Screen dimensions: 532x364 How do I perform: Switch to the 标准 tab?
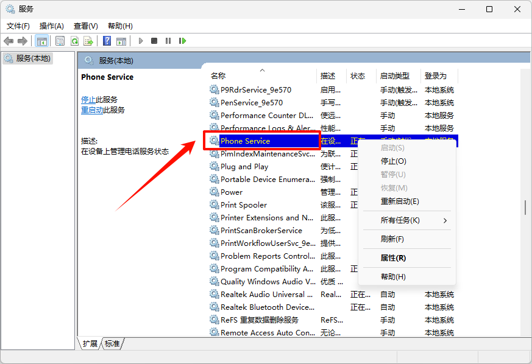click(112, 344)
